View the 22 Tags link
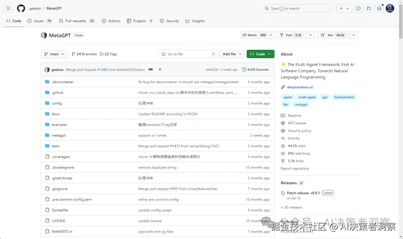The height and width of the screenshot is (239, 403). click(x=108, y=54)
